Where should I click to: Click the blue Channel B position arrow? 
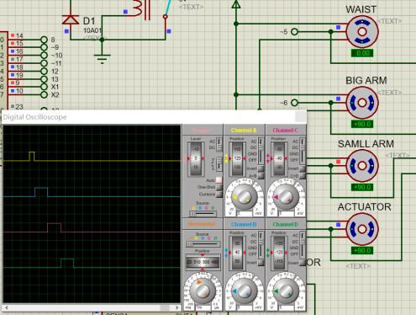pyautogui.click(x=226, y=253)
